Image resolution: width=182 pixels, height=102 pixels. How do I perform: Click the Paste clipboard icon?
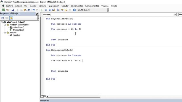pyautogui.click(x=25, y=10)
